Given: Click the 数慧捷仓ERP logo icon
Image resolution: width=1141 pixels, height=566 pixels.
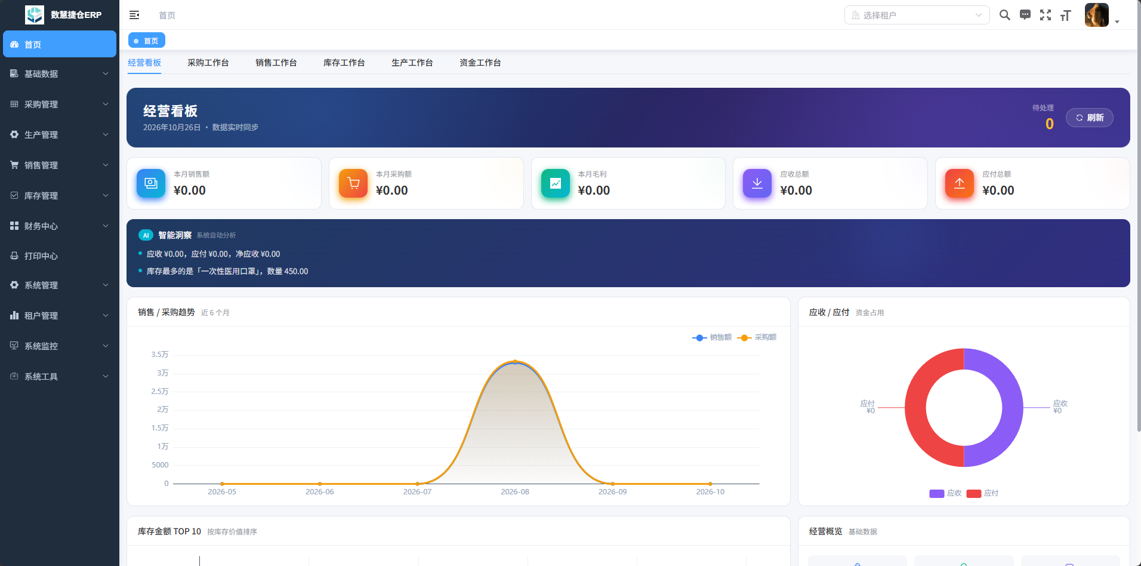Looking at the screenshot, I should [35, 15].
